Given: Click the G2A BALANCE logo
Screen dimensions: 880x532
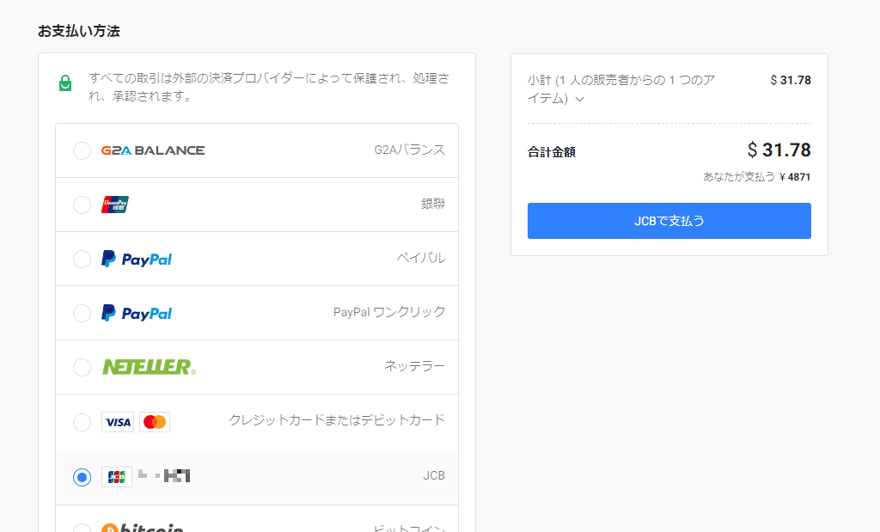Looking at the screenshot, I should click(153, 150).
